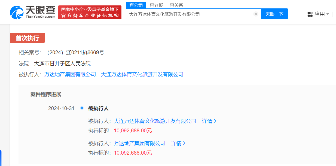
Task: Click the date 2024-10-31
Action: tap(61, 108)
